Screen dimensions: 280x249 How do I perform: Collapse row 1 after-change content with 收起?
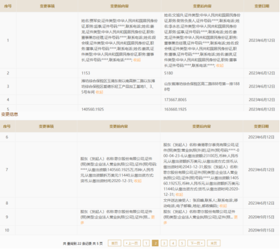tap(220, 65)
